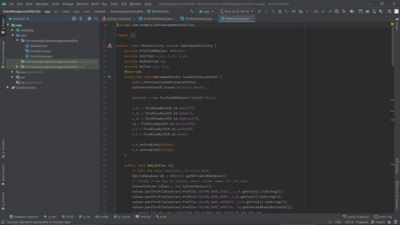Image resolution: width=400 pixels, height=225 pixels.
Task: Open the File menu
Action: pyautogui.click(x=11, y=4)
